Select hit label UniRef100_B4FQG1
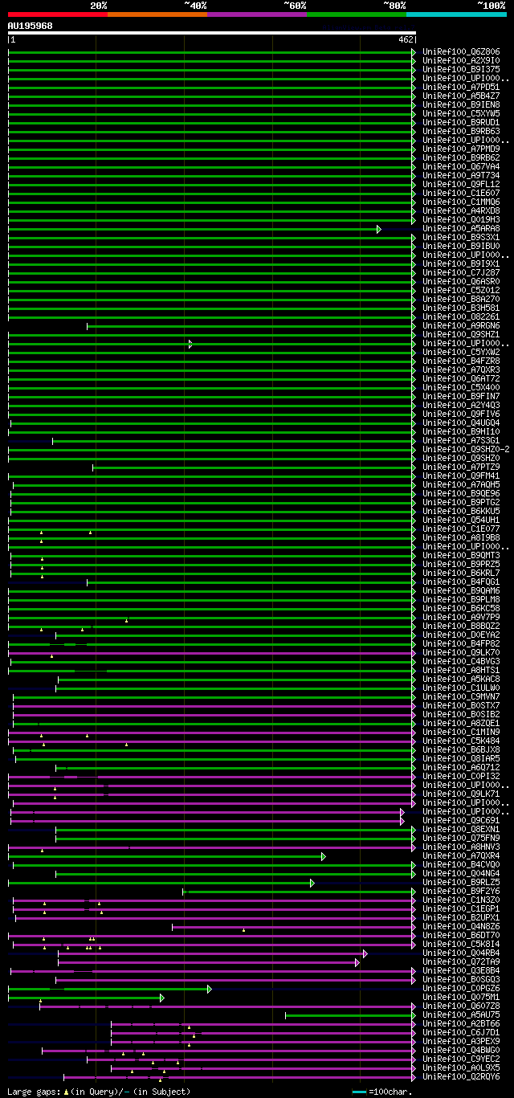Screen dimensions: 514x1098 (x=461, y=582)
